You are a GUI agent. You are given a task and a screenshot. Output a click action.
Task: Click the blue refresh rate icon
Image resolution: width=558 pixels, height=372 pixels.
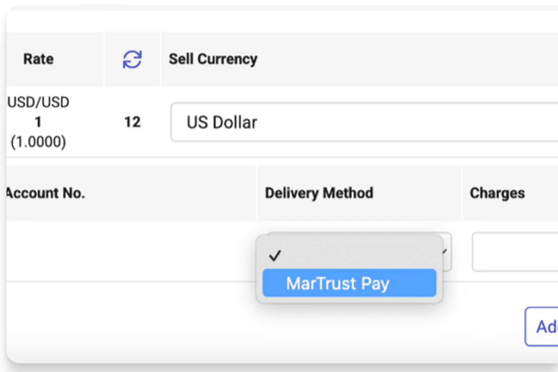pyautogui.click(x=132, y=59)
